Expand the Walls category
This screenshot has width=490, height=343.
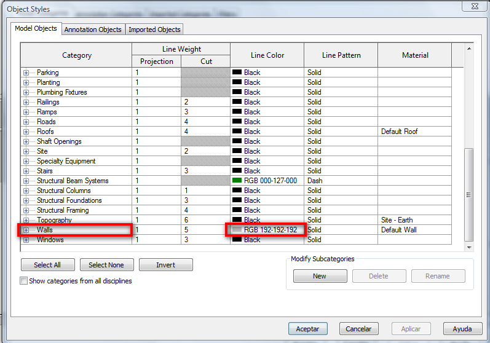(x=26, y=231)
